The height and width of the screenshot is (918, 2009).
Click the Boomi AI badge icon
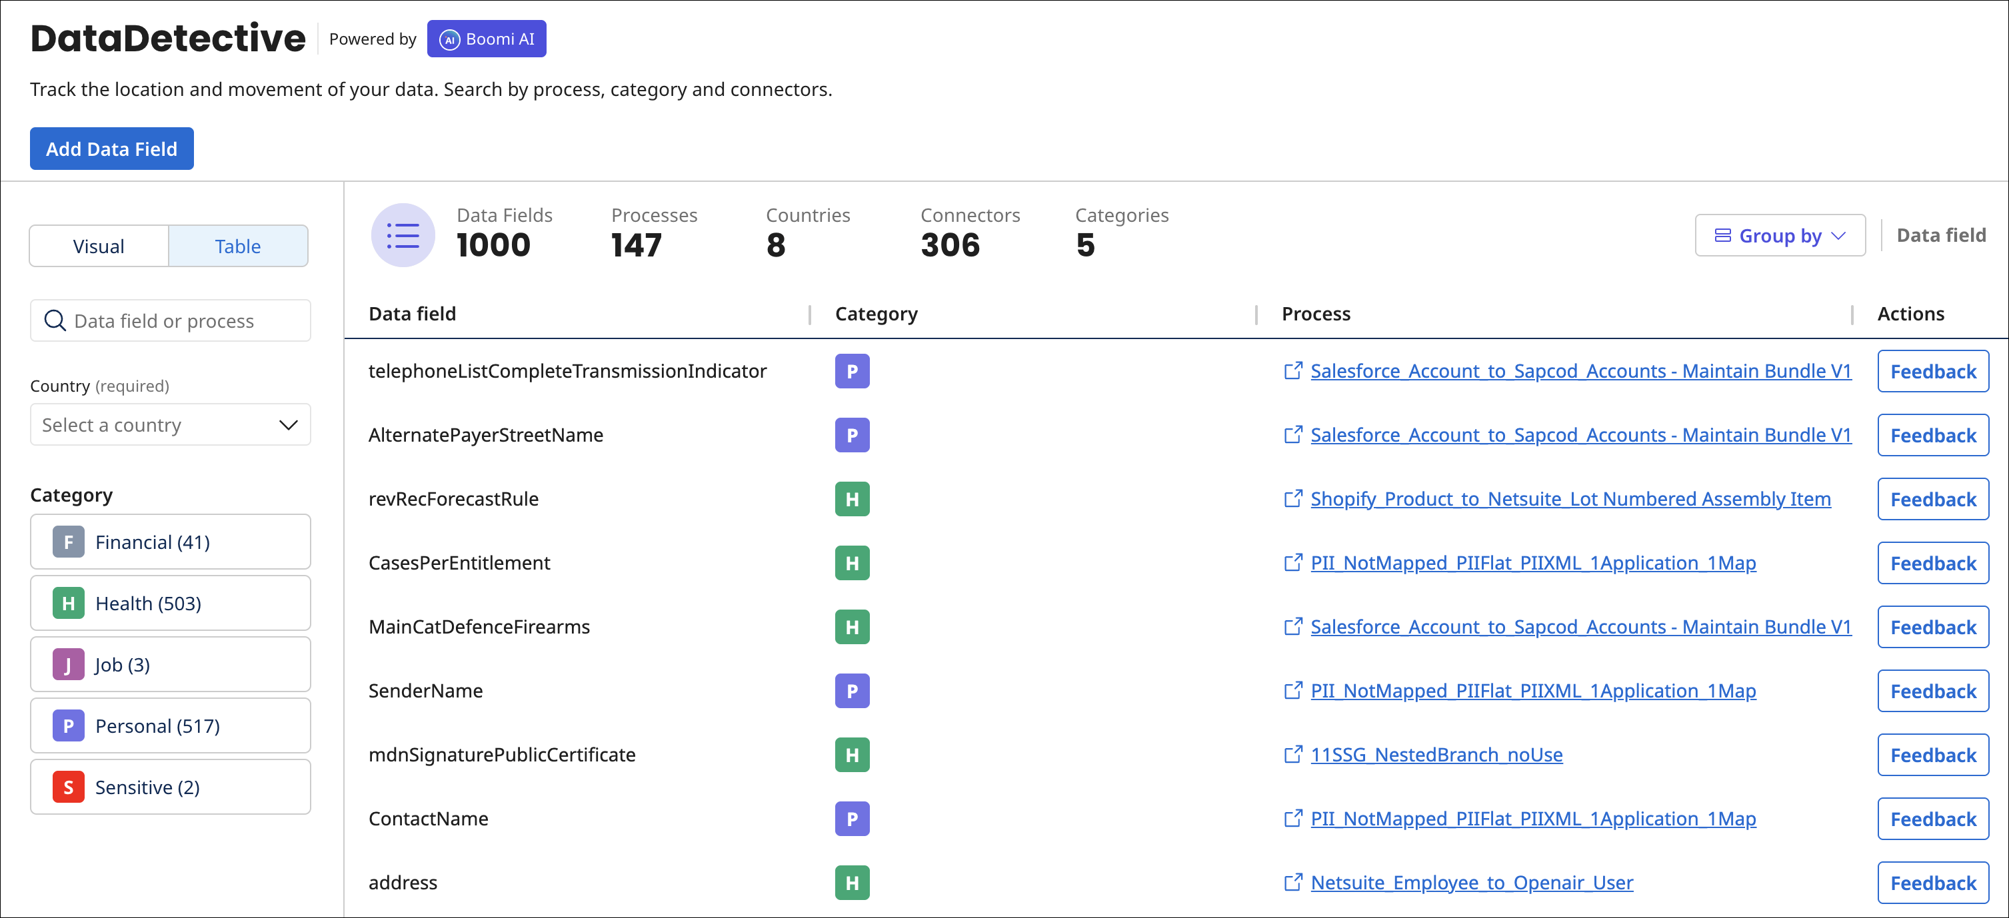pyautogui.click(x=451, y=38)
